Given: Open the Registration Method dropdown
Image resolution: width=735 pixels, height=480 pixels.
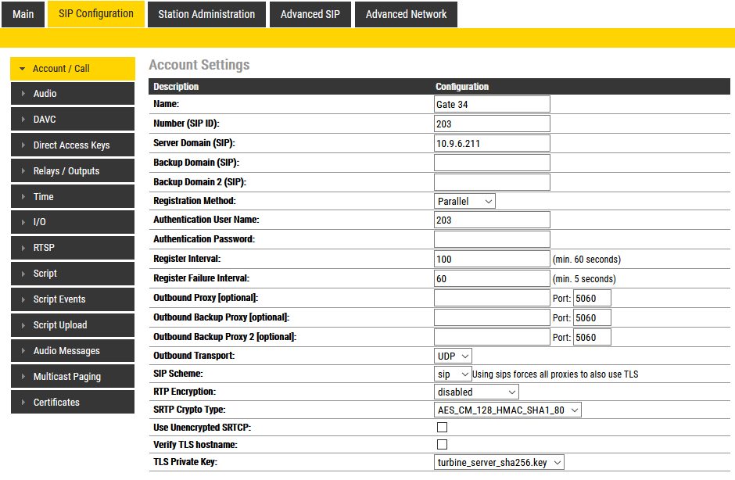Looking at the screenshot, I should (x=465, y=202).
